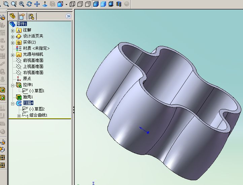
Task: Select 原点 origin in the tree
Action: coord(27,79)
